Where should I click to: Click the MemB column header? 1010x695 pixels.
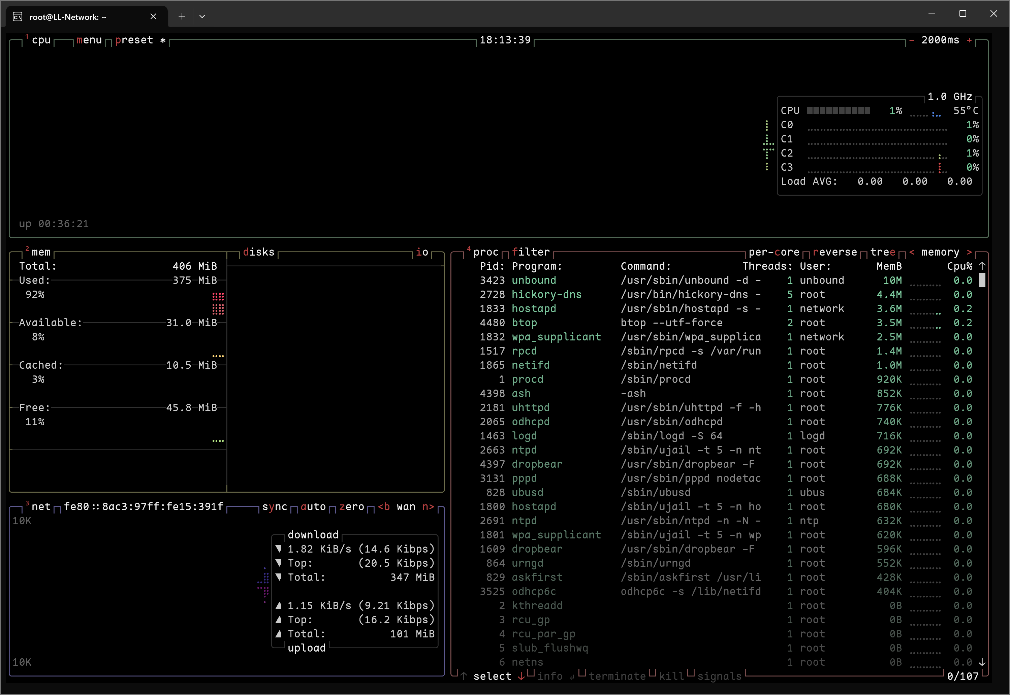(889, 266)
